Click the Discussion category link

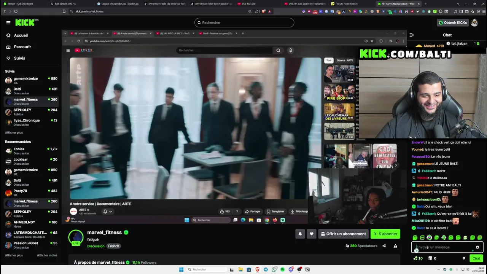(95, 246)
